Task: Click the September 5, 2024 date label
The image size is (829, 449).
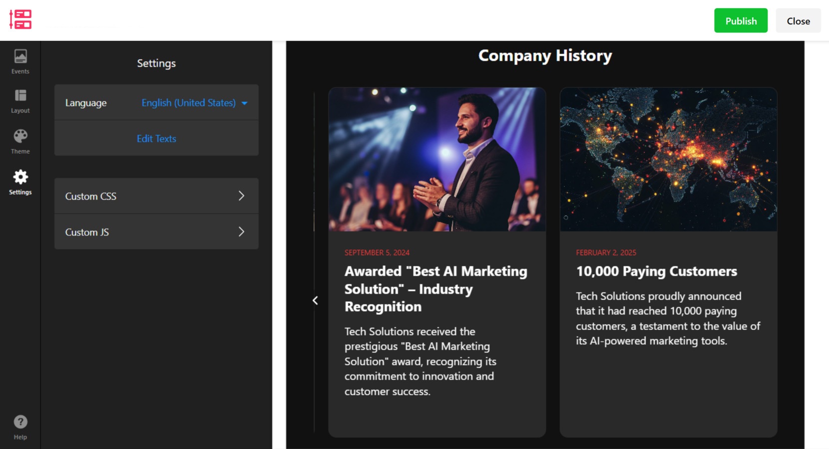Action: click(x=377, y=252)
